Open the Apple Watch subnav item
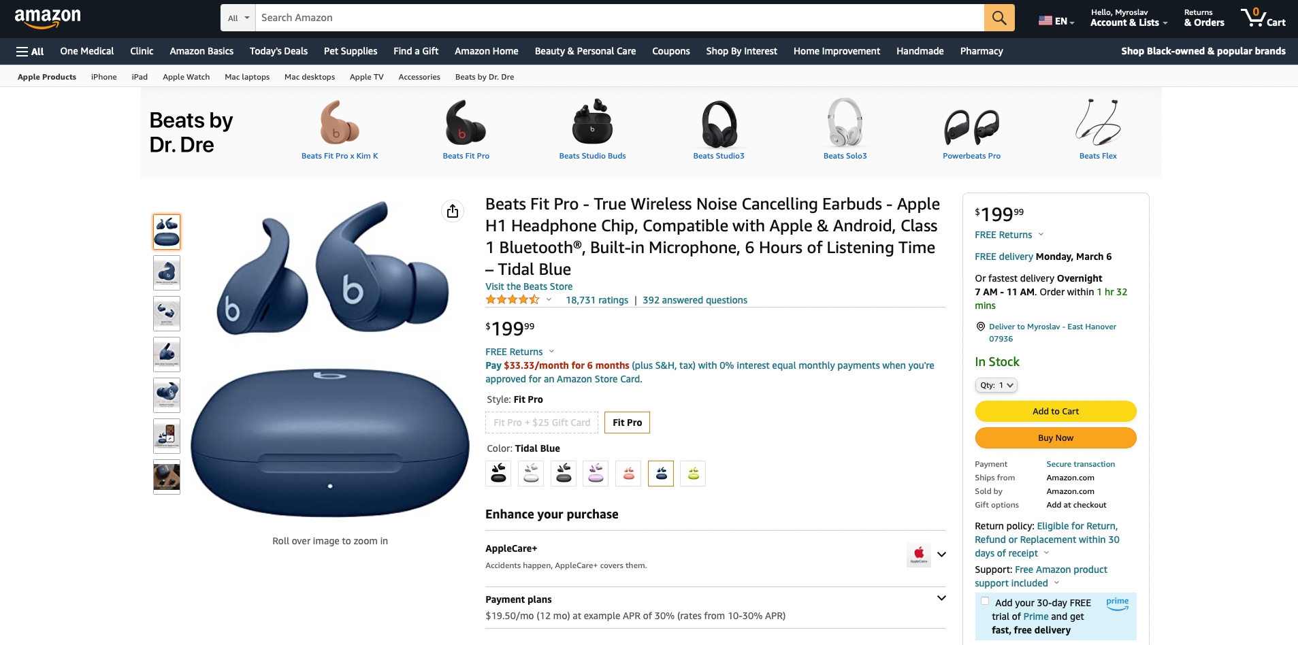The height and width of the screenshot is (645, 1298). 186,77
